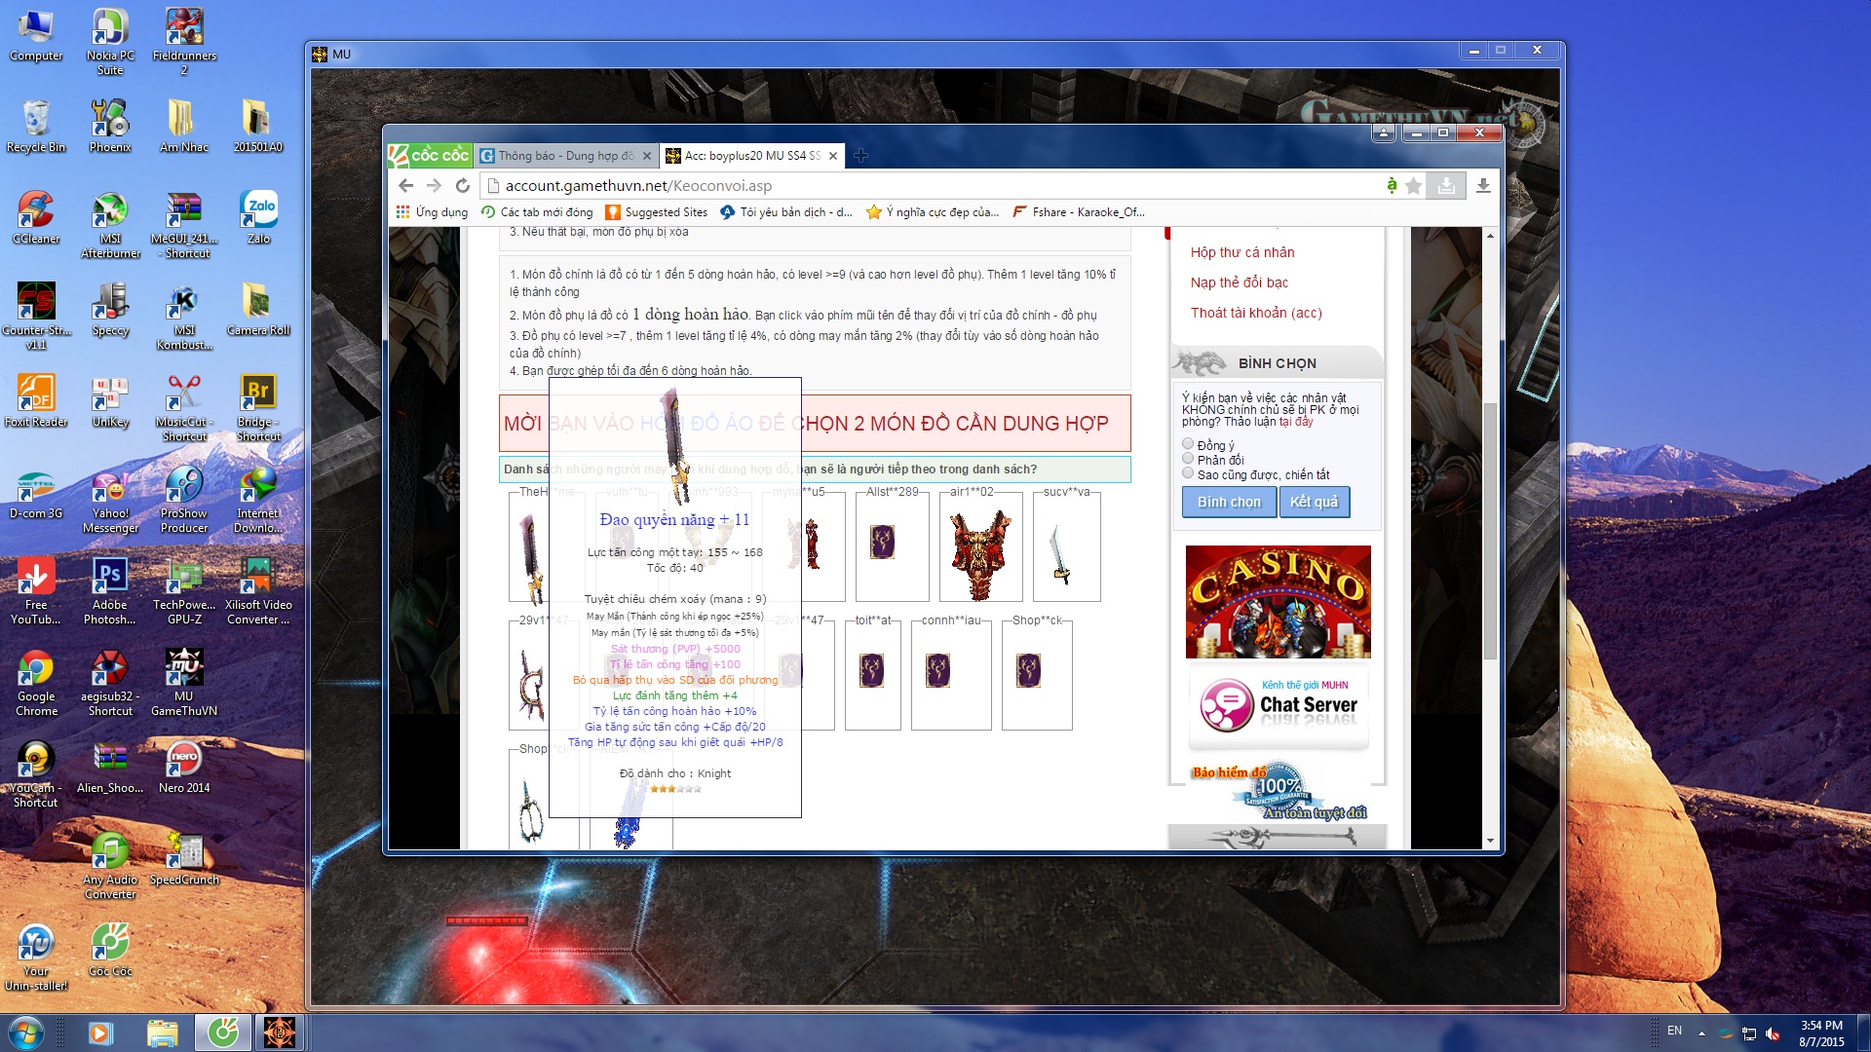
Task: Click the taskbar clock showing 3:54 PM
Action: click(x=1821, y=1033)
